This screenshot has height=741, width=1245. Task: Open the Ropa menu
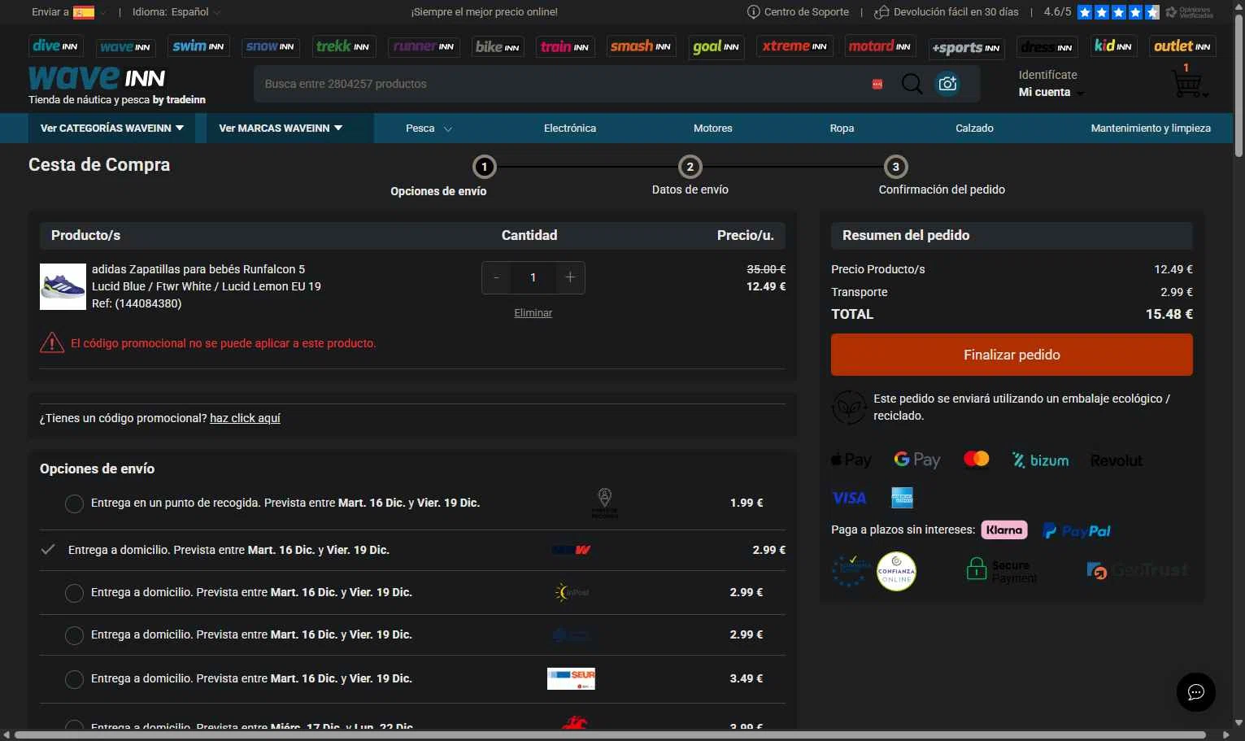pyautogui.click(x=842, y=129)
